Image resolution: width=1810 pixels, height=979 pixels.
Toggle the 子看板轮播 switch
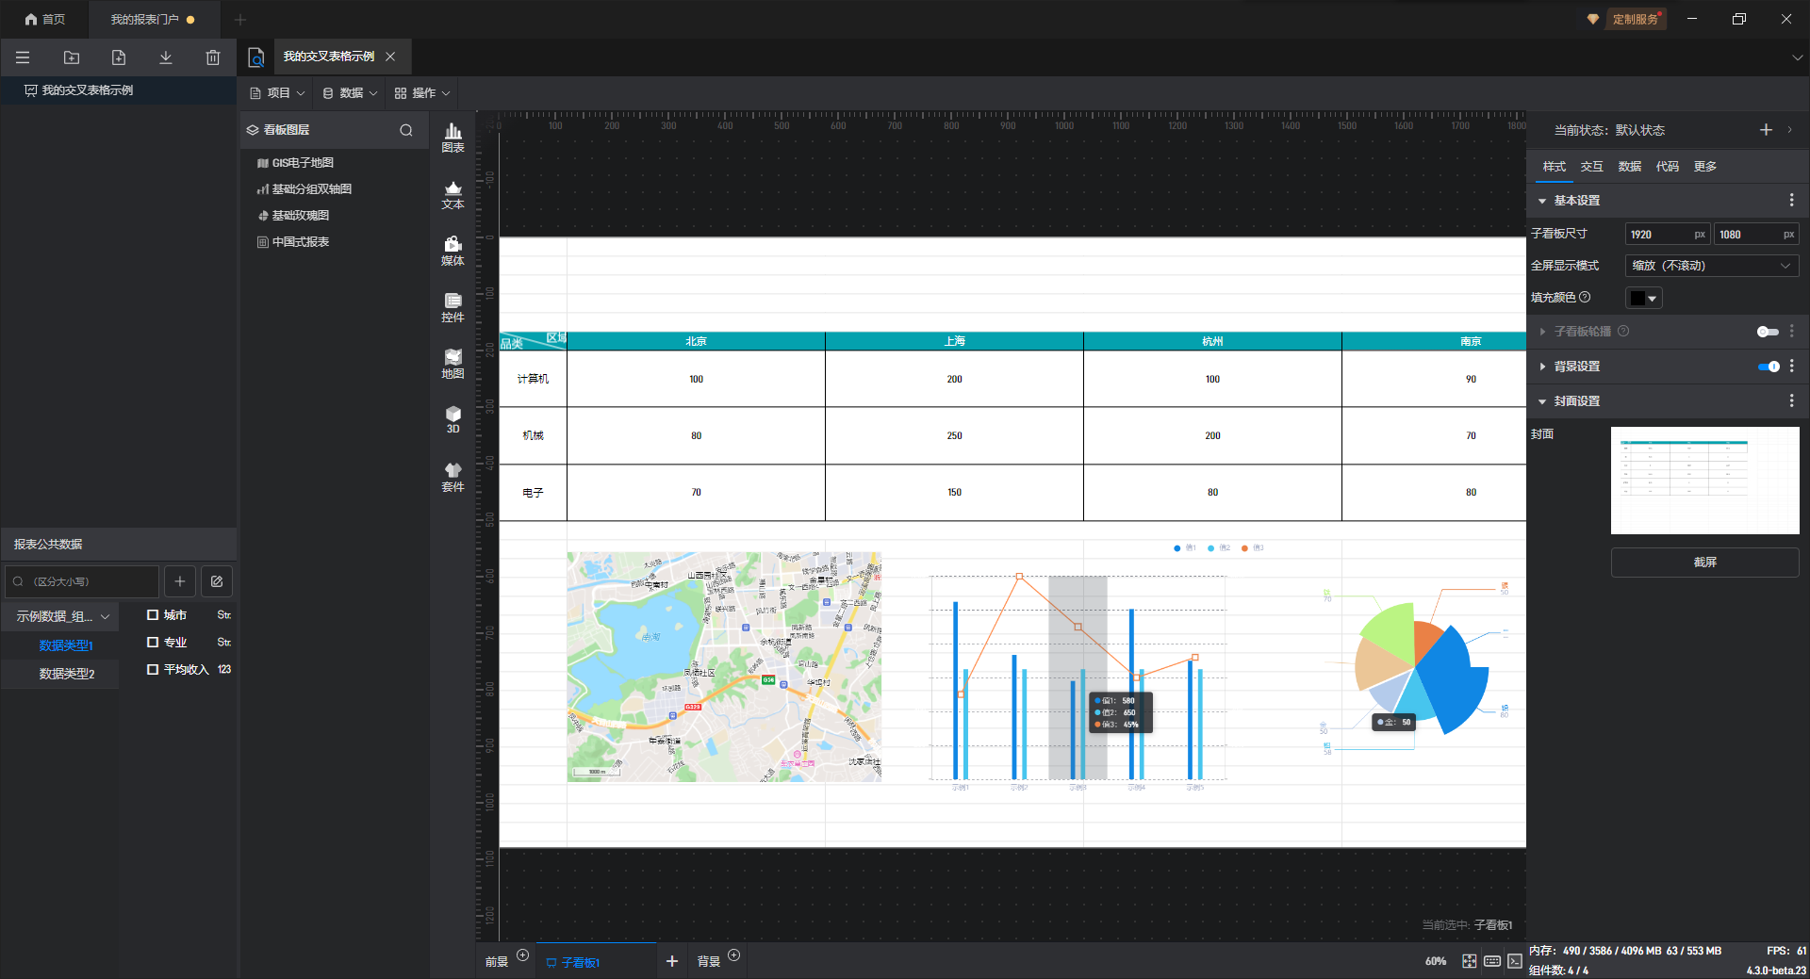pos(1768,332)
